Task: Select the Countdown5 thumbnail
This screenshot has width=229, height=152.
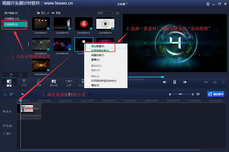Action: click(41, 44)
